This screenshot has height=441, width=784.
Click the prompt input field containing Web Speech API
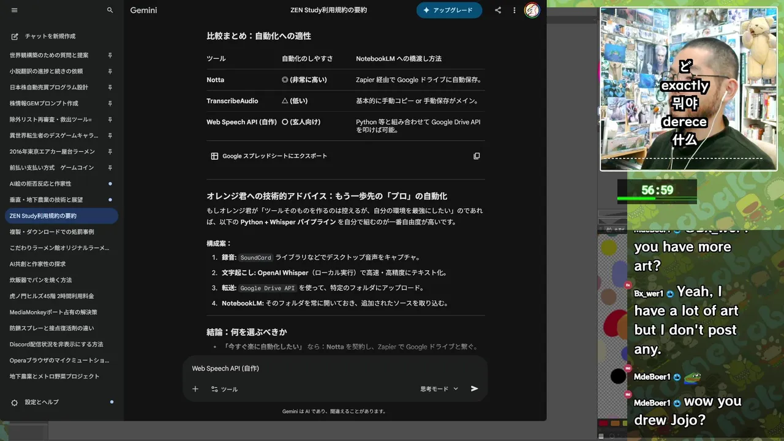(334, 368)
